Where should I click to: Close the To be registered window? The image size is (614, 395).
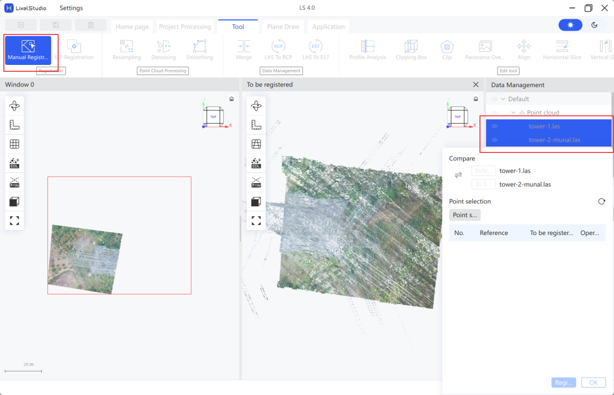(x=475, y=85)
